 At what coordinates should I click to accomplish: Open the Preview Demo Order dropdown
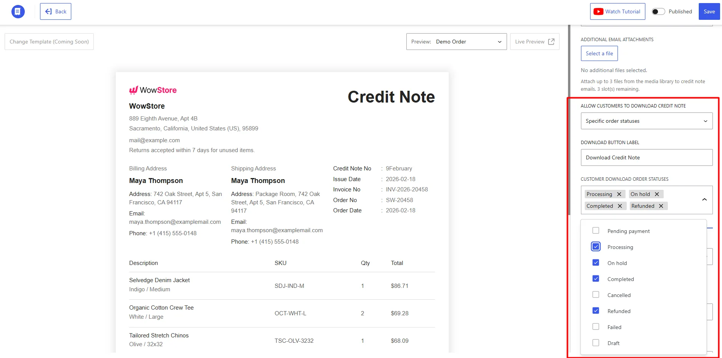(456, 42)
